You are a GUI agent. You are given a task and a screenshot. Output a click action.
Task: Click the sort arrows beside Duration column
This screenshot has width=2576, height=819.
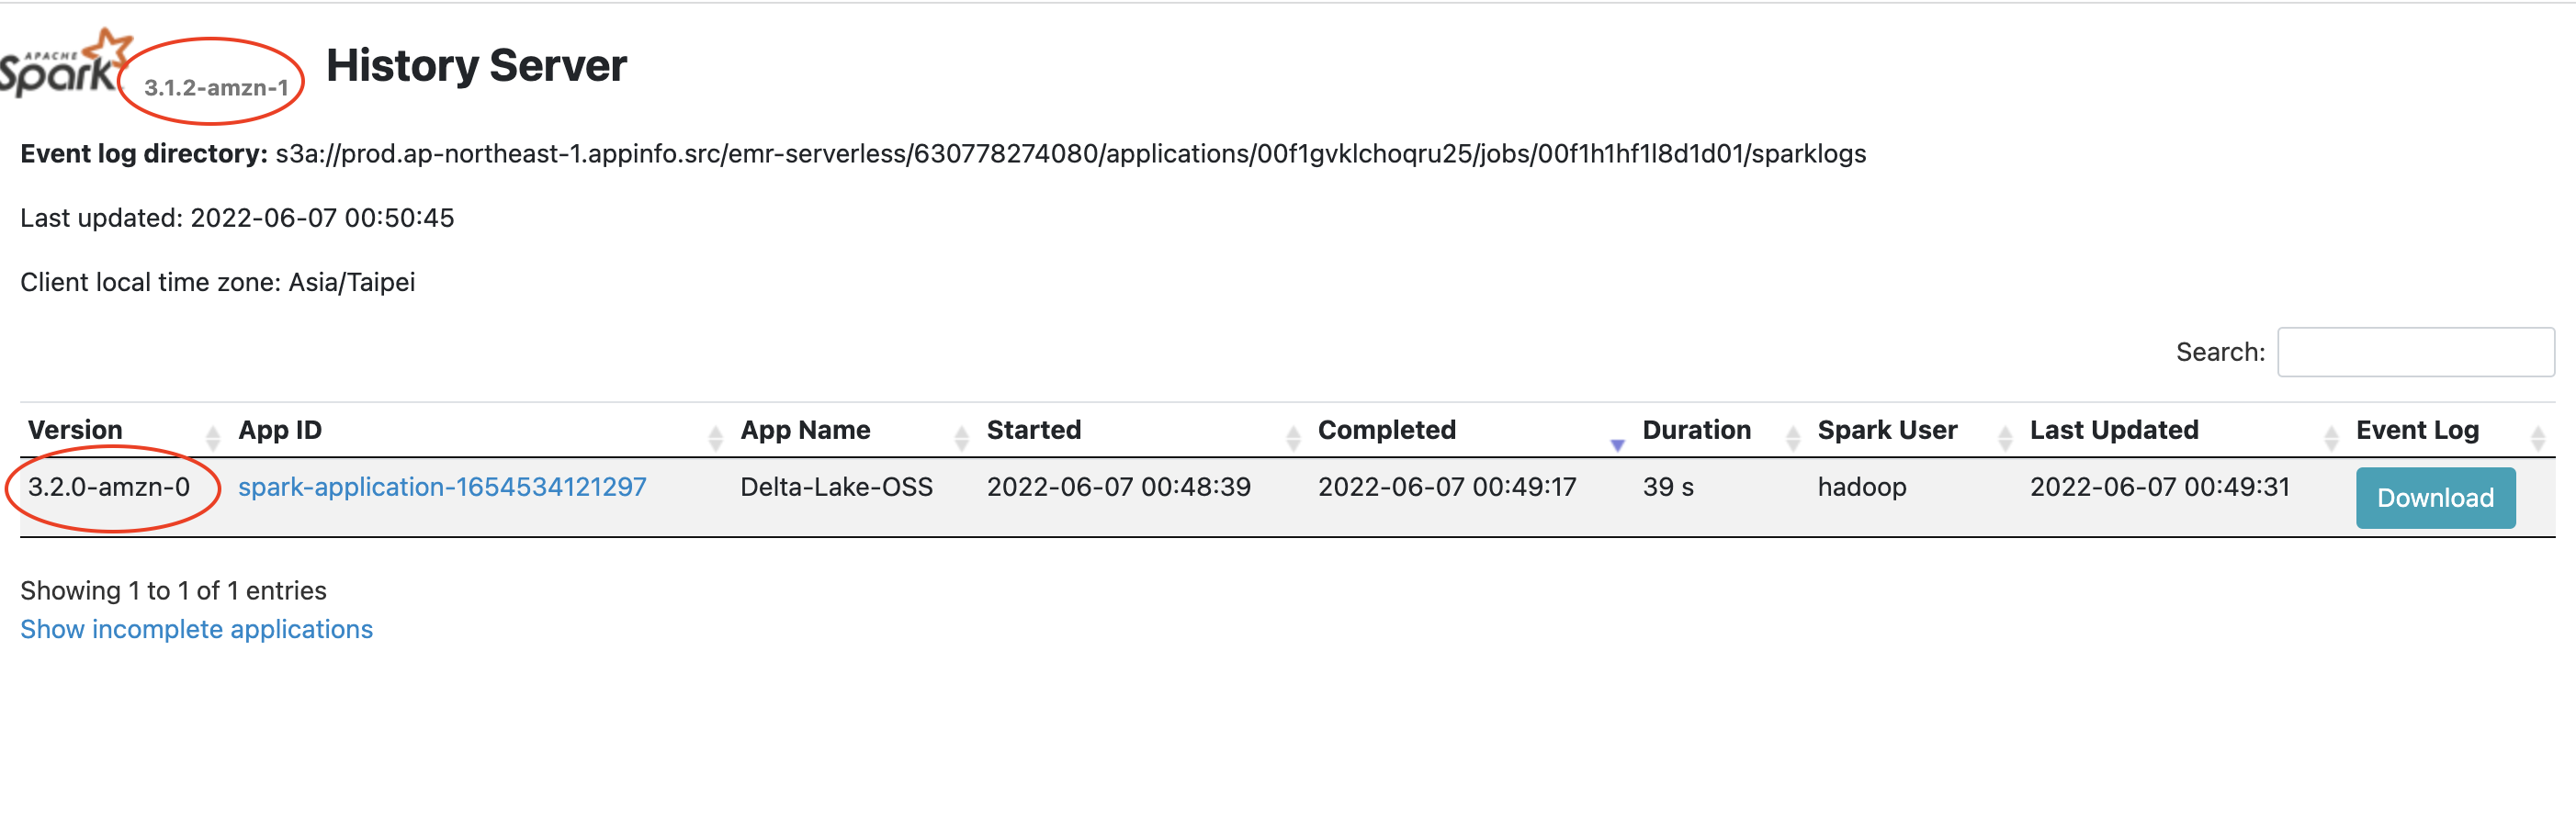(1792, 436)
